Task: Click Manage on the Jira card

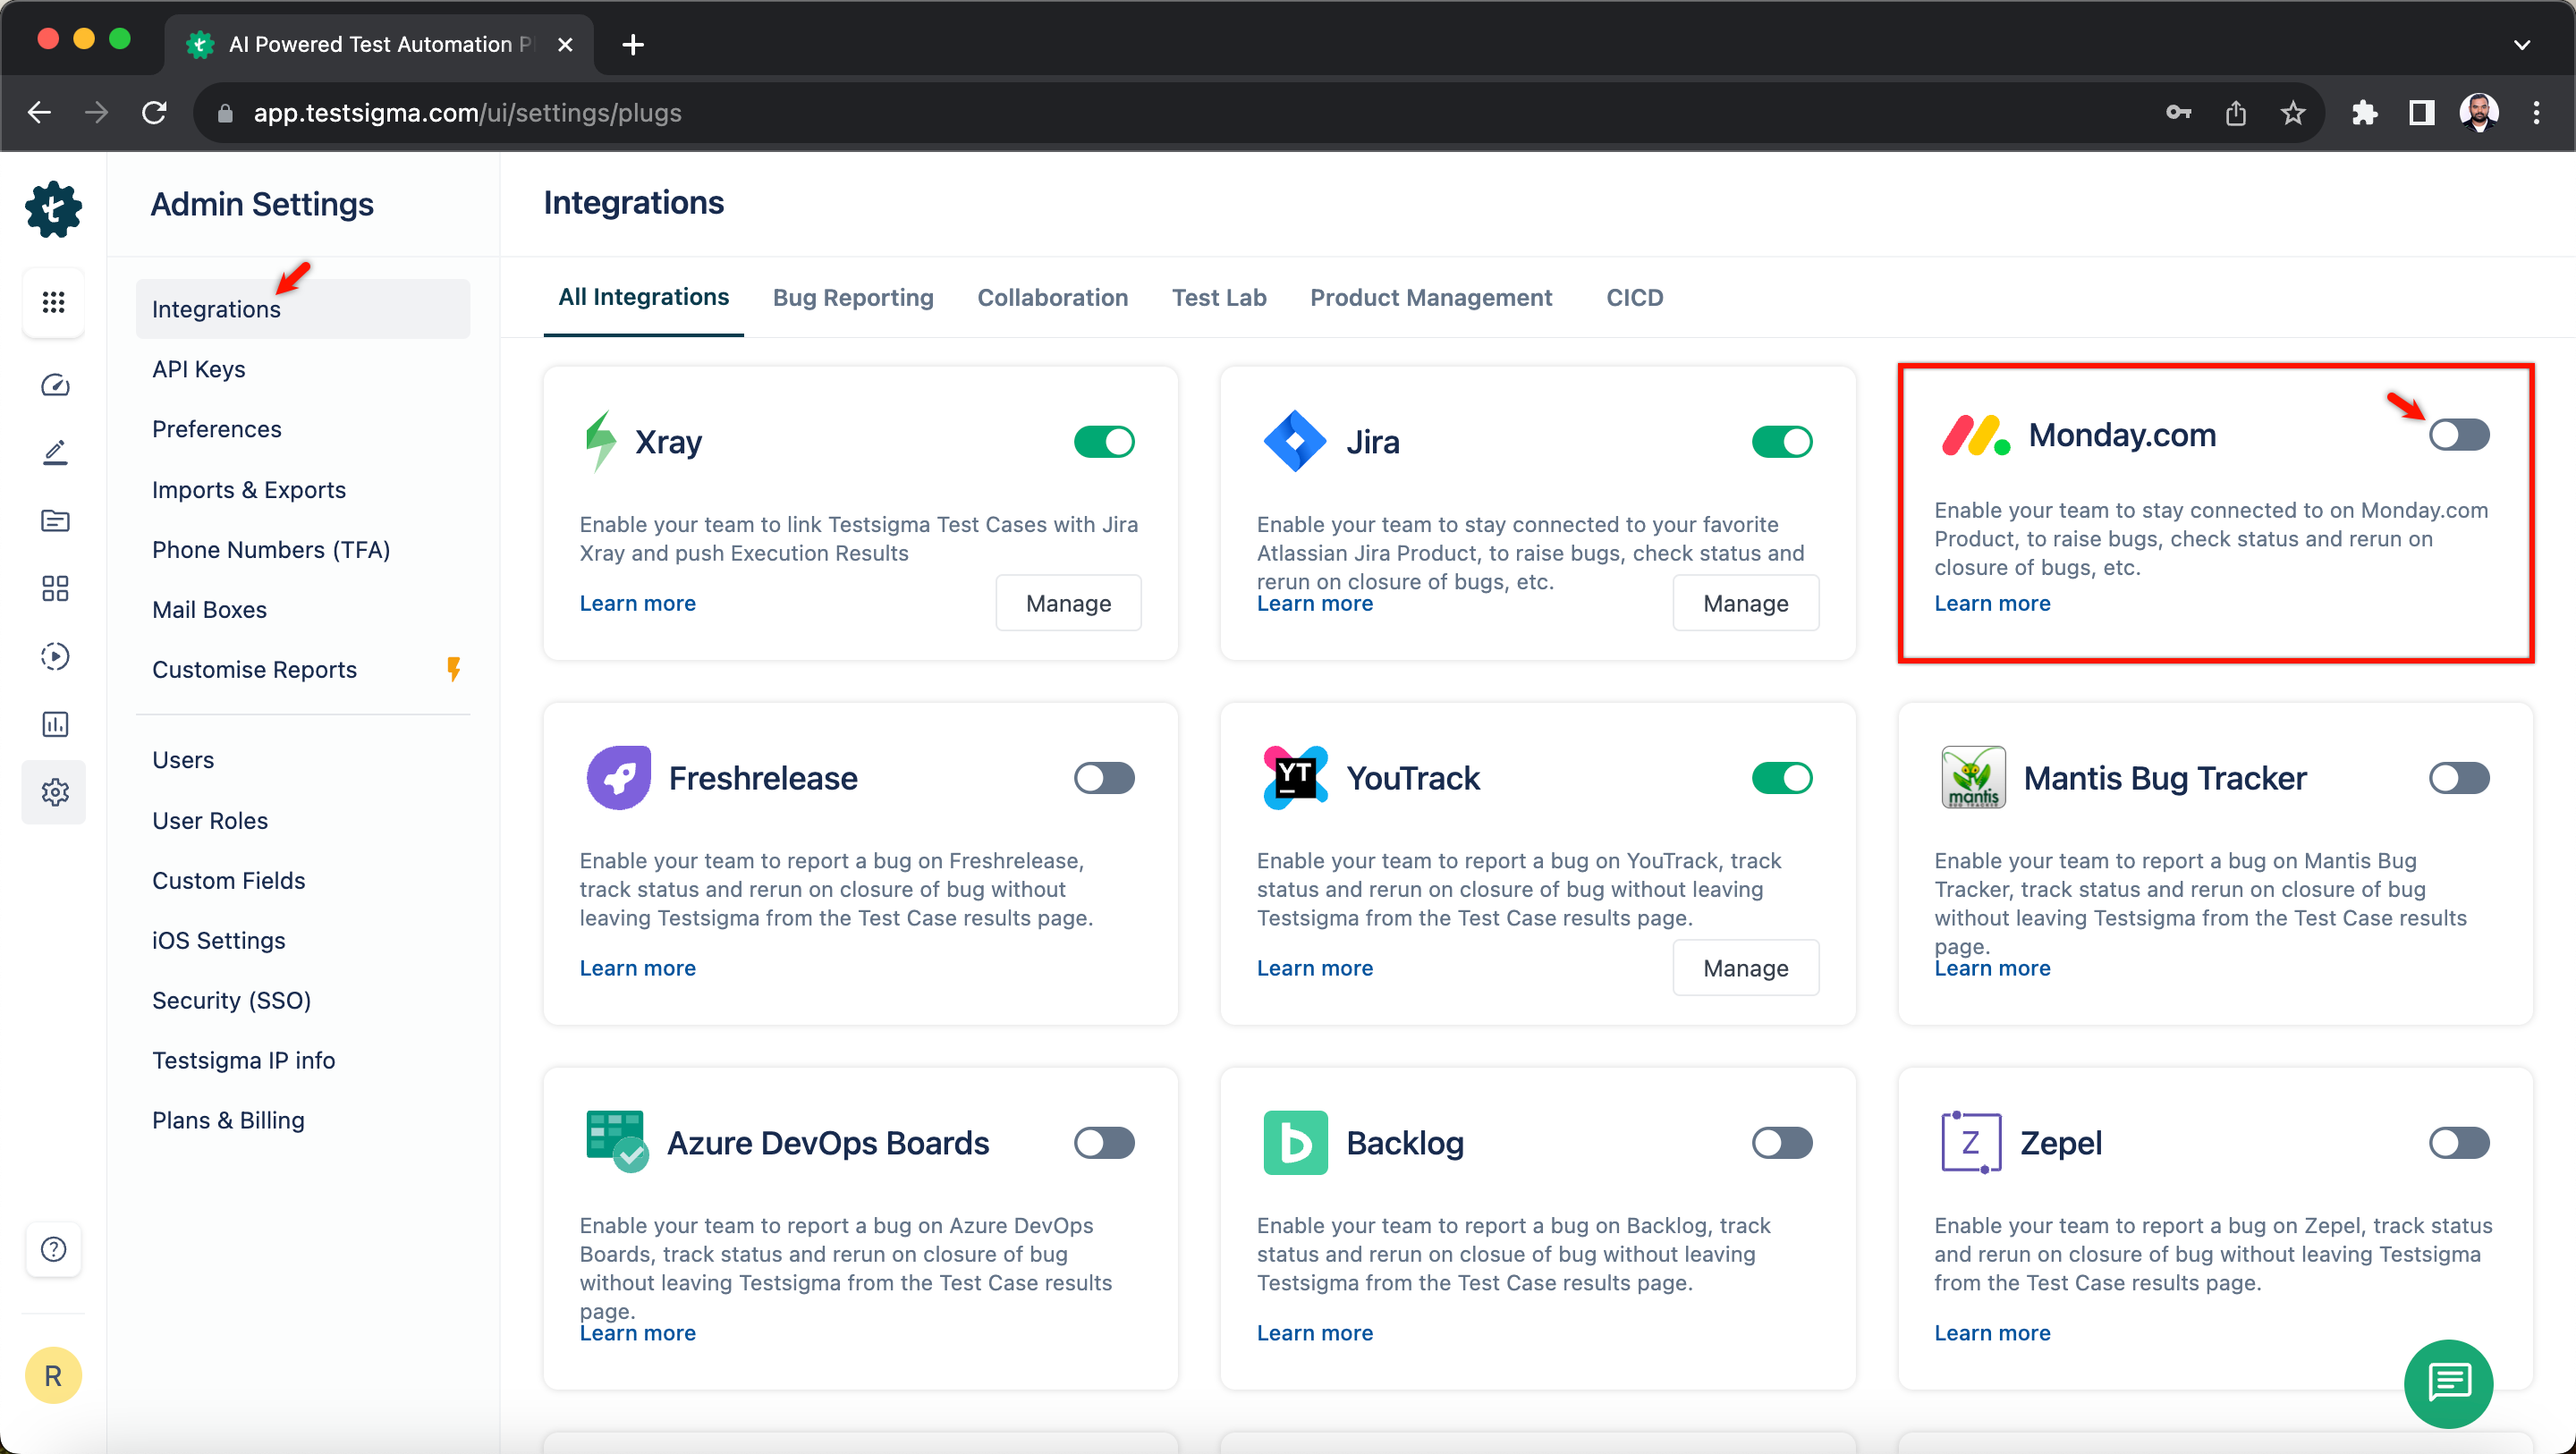Action: click(x=1745, y=603)
